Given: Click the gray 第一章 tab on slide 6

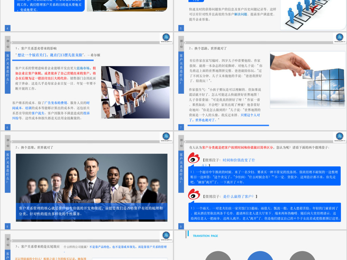Looking at the screenshot, I should [x=8, y=43].
